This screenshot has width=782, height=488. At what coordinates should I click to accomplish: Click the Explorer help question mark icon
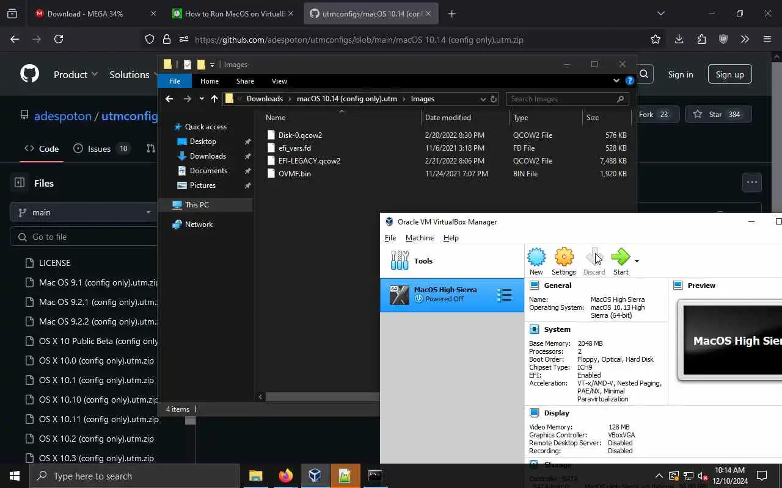pos(629,81)
